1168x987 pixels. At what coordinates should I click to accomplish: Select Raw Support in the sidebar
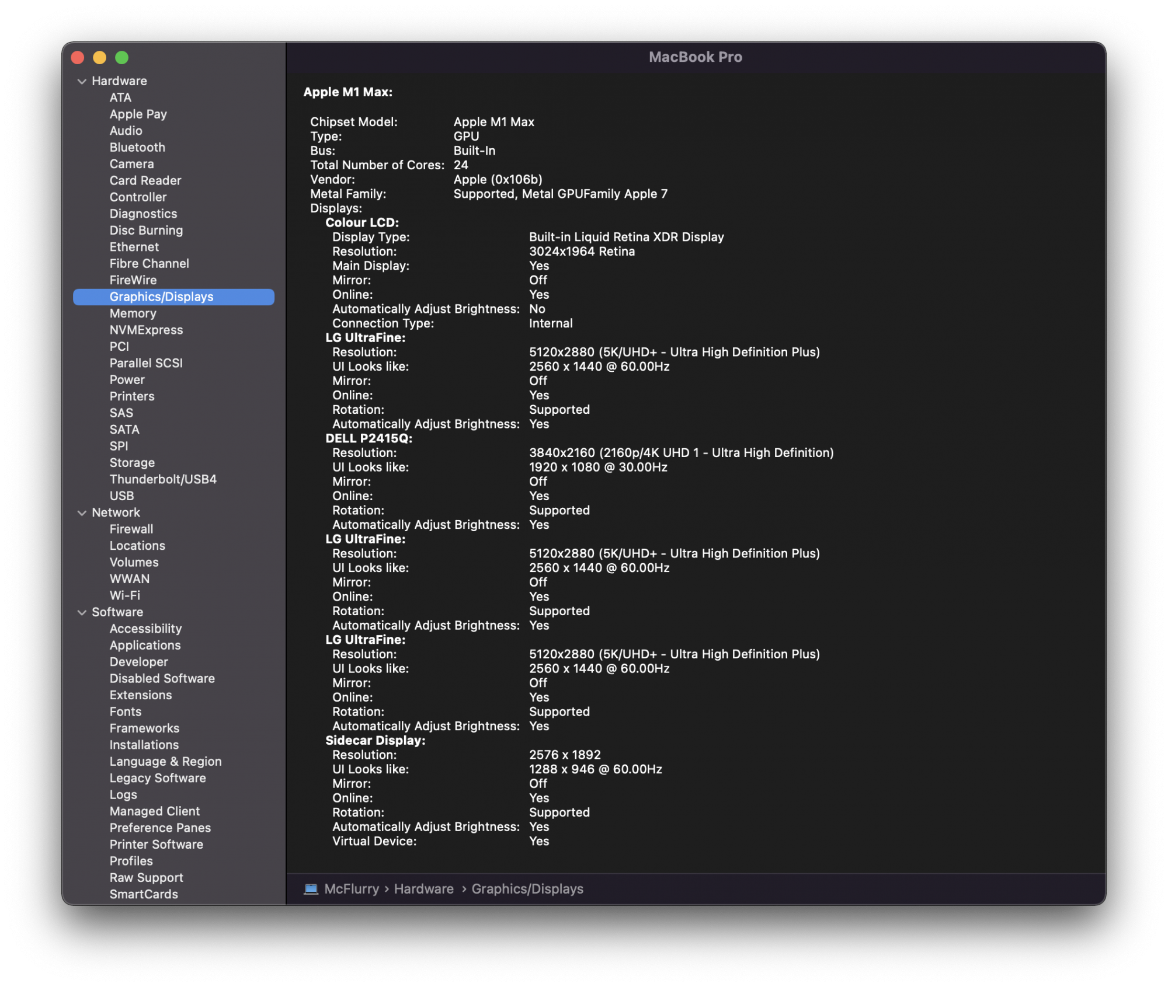click(x=147, y=878)
